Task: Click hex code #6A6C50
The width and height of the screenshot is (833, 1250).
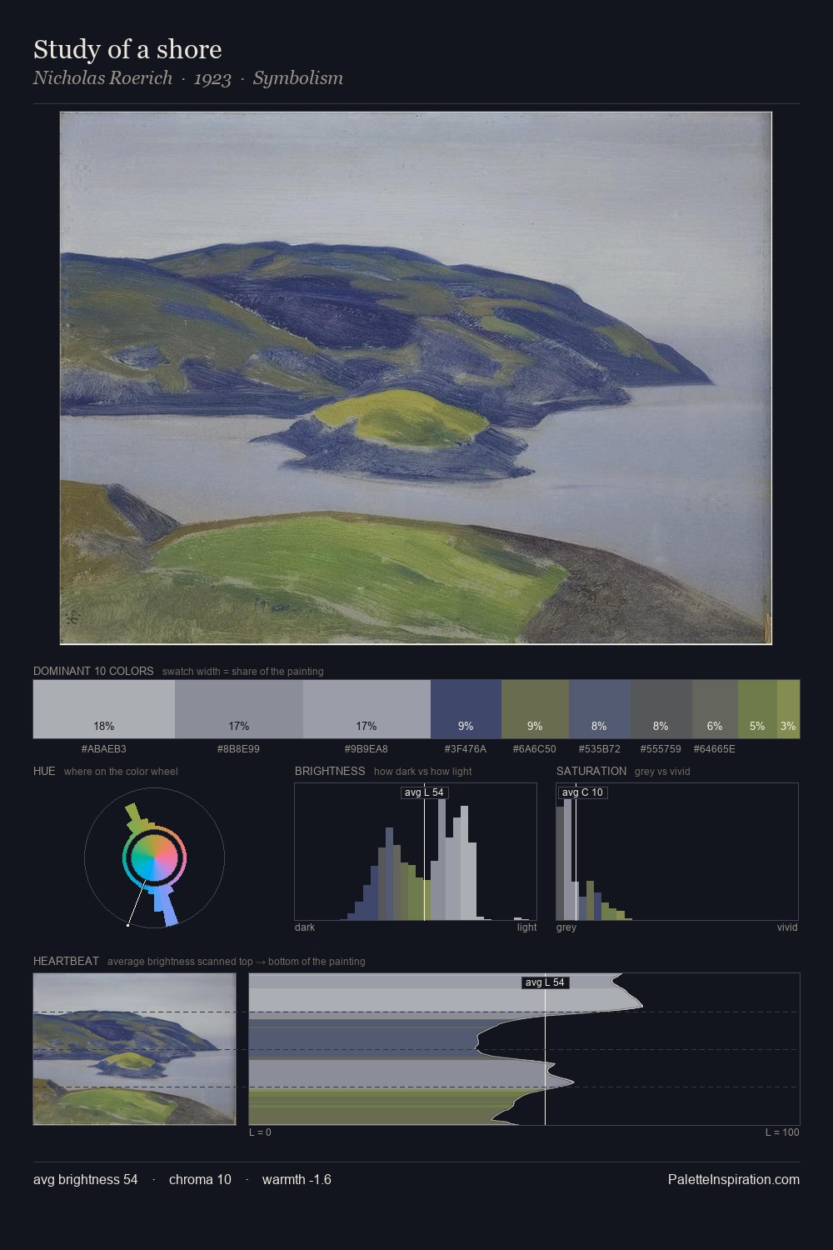Action: click(535, 749)
